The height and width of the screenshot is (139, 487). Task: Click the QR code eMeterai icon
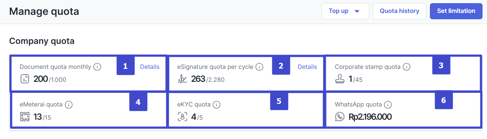[x=25, y=117]
